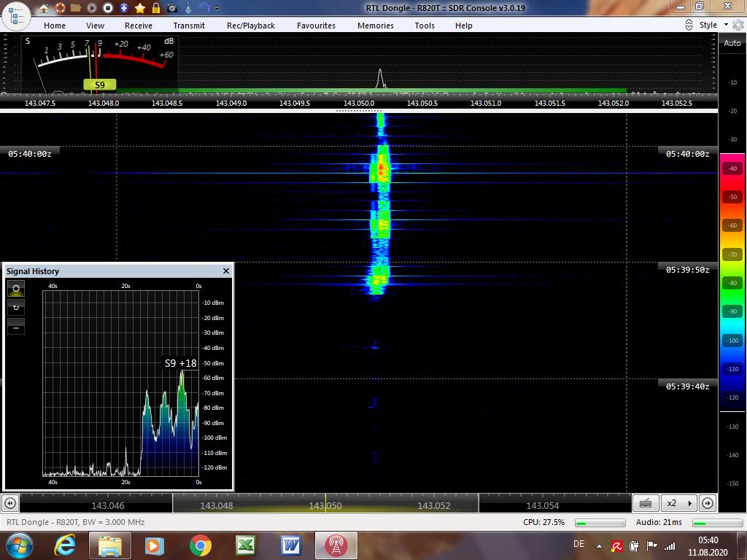Open Internet Explorer from taskbar
The image size is (747, 560).
pos(65,545)
